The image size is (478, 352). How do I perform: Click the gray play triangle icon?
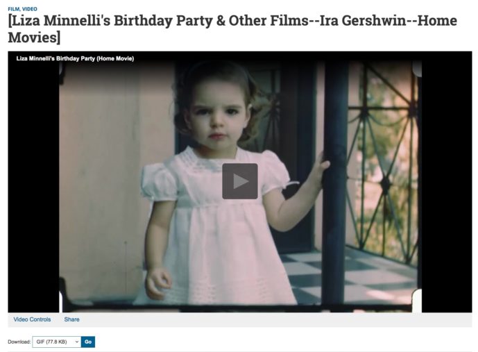tap(241, 181)
